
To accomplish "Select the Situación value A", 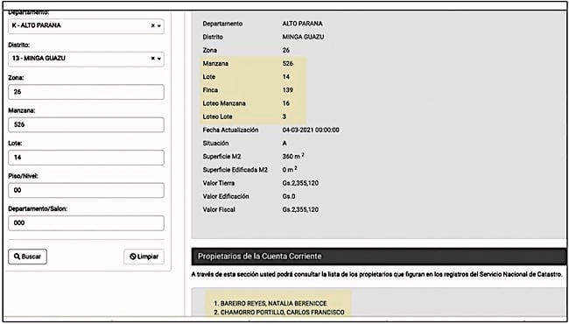I will coord(284,144).
